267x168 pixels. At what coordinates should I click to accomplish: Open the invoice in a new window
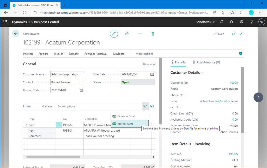[x=234, y=34]
